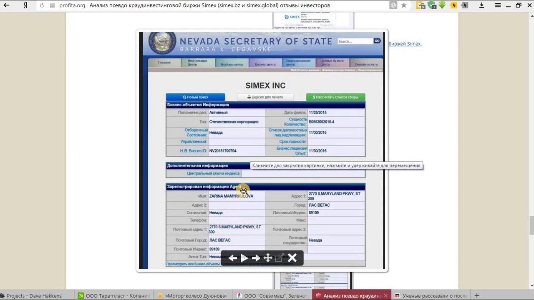The width and height of the screenshot is (534, 300).
Task: Reload the page
Action: coord(42,5)
